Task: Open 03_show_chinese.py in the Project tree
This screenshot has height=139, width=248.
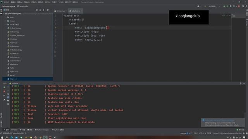Action: [x=16, y=36]
